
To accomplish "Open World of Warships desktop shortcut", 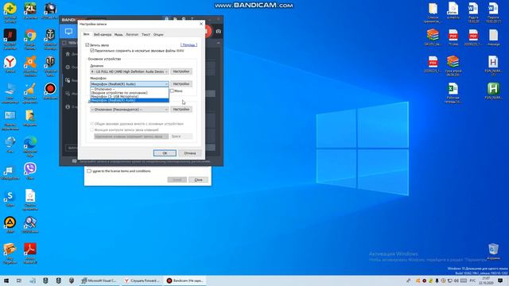I will coord(50,38).
